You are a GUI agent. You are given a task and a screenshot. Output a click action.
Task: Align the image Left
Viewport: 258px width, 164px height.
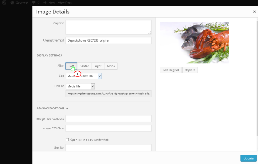[71, 66]
